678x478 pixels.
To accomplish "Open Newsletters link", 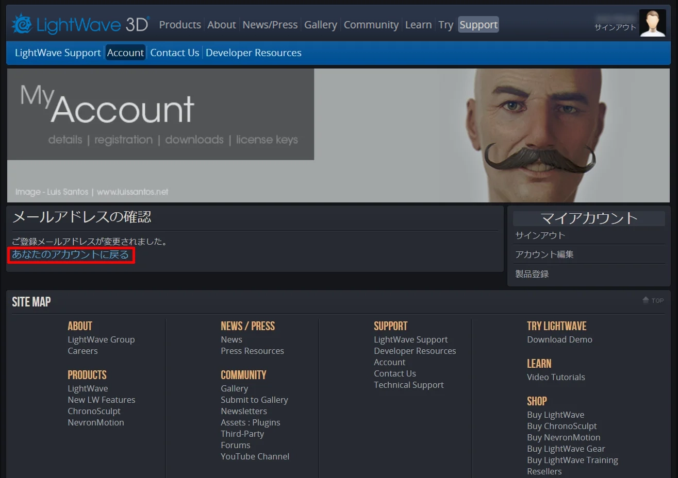I will click(244, 411).
